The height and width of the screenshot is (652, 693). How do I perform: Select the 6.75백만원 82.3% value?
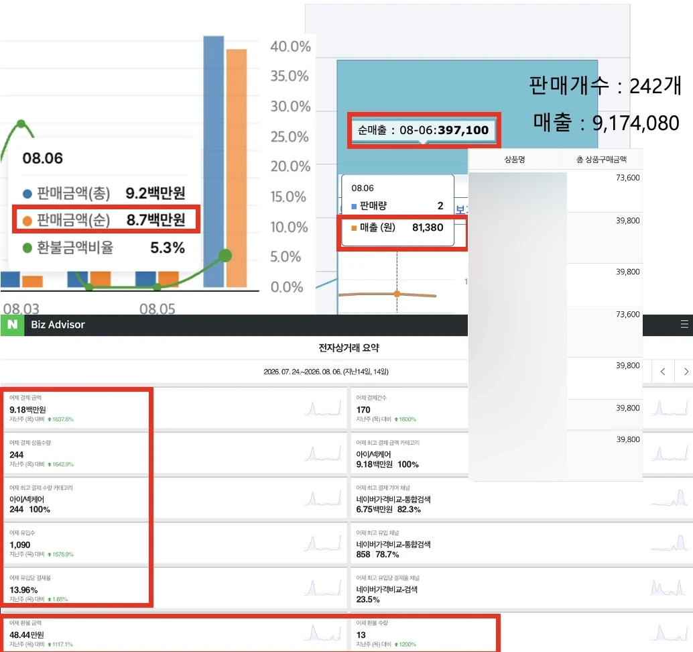point(389,510)
